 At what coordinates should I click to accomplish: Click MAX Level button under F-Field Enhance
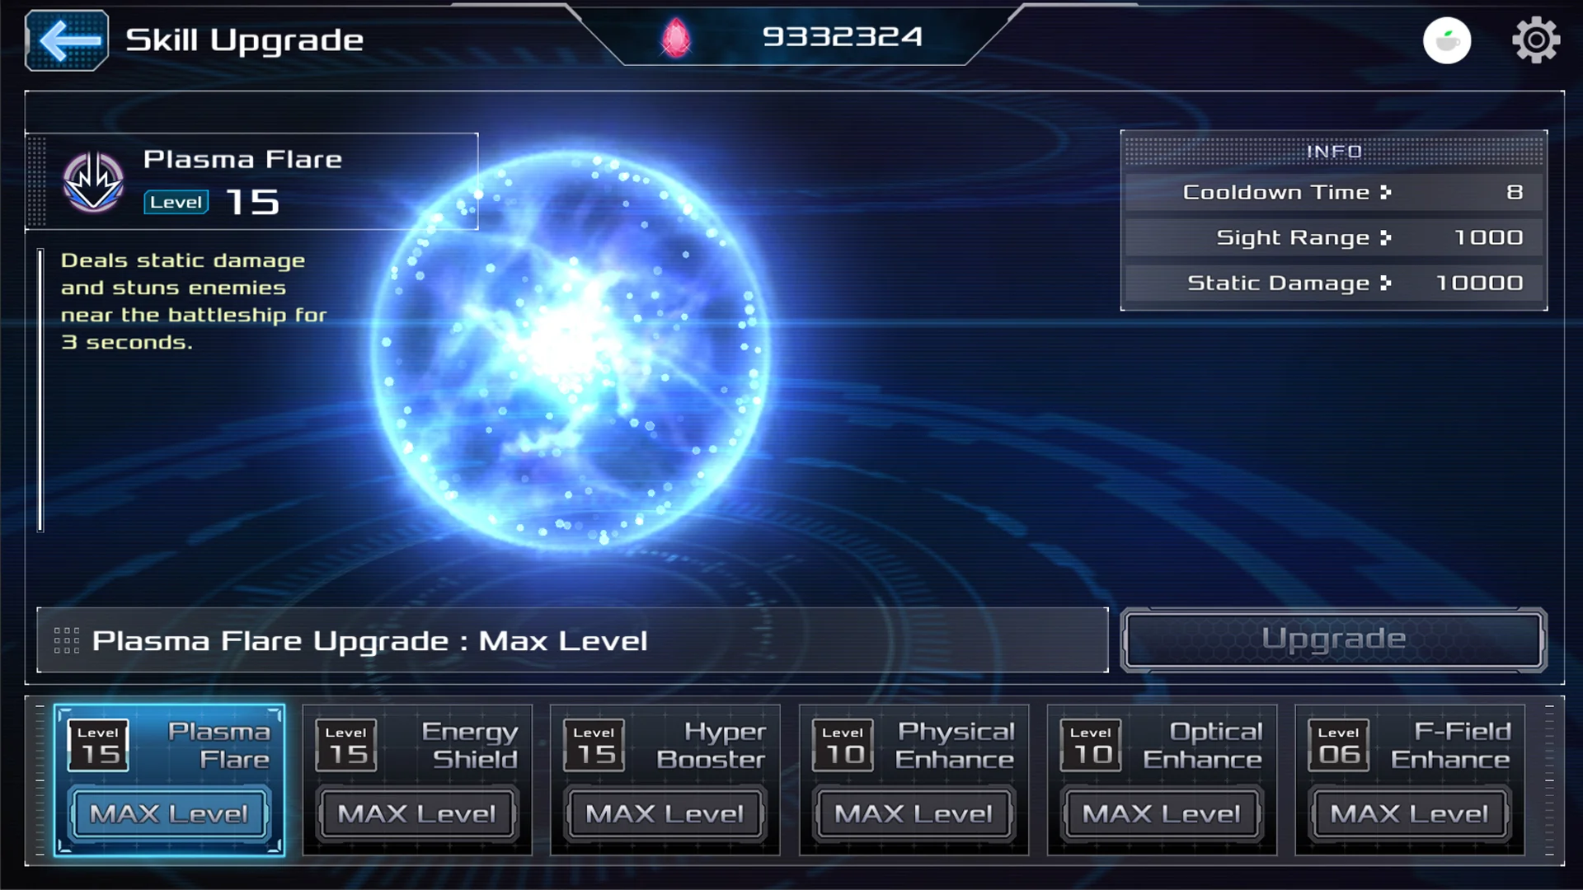1410,814
